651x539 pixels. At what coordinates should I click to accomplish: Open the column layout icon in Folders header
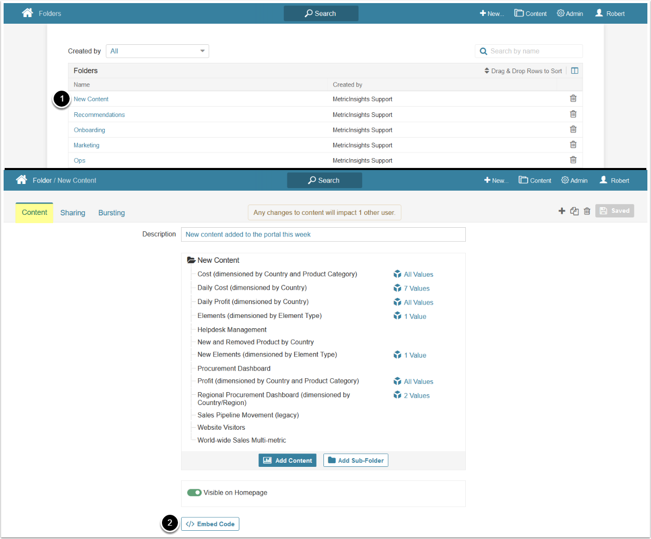click(x=575, y=71)
